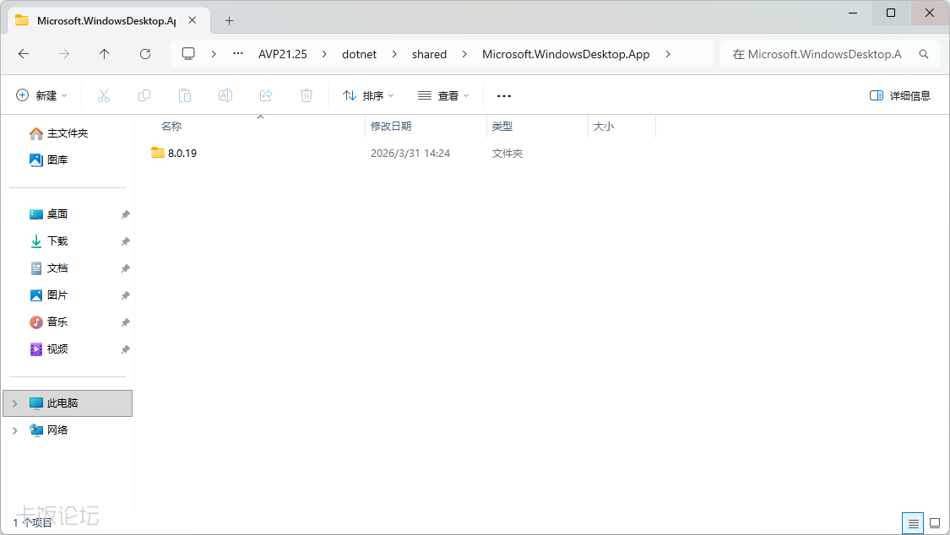Open a new tab with plus button
The width and height of the screenshot is (950, 535).
click(x=229, y=20)
